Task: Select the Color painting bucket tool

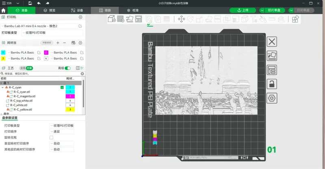Action: [x=263, y=19]
